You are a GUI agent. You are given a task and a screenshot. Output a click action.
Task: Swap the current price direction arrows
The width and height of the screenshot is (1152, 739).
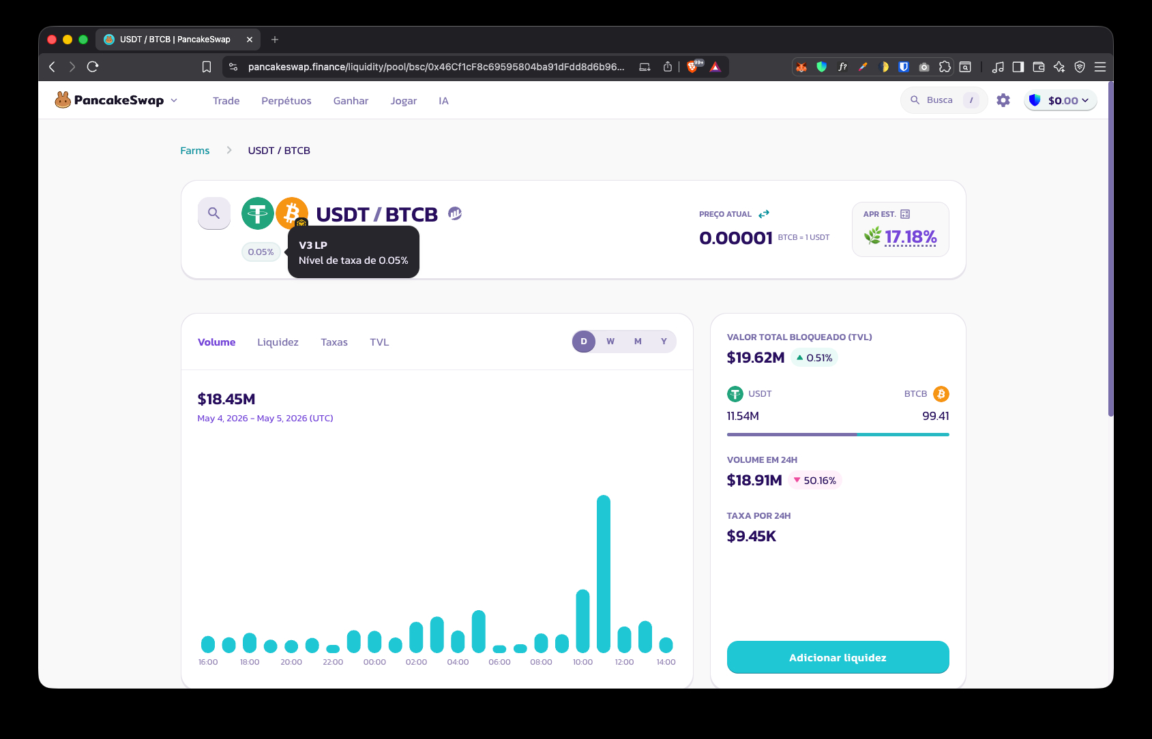pos(764,214)
